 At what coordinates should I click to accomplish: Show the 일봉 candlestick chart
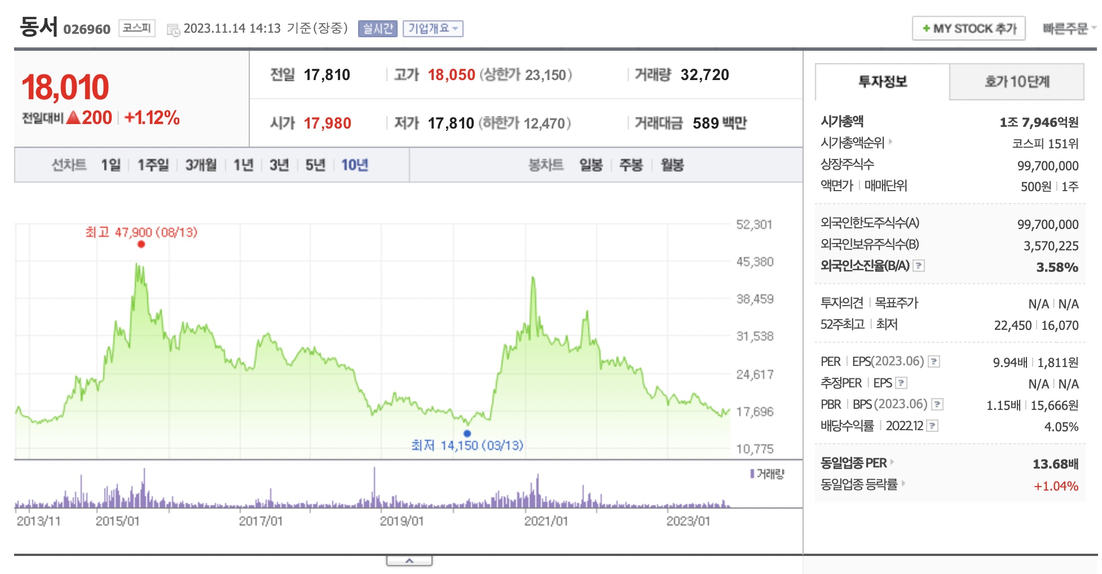pyautogui.click(x=591, y=165)
